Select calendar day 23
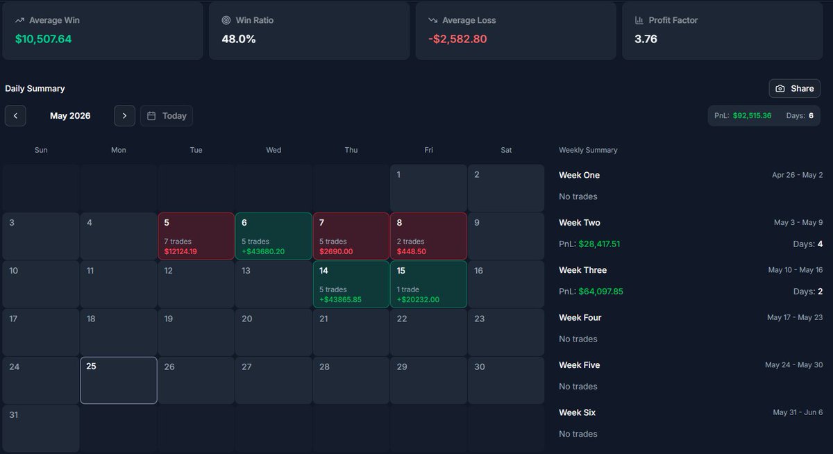 506,332
